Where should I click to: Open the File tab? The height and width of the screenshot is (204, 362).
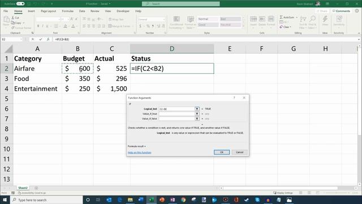(6, 11)
